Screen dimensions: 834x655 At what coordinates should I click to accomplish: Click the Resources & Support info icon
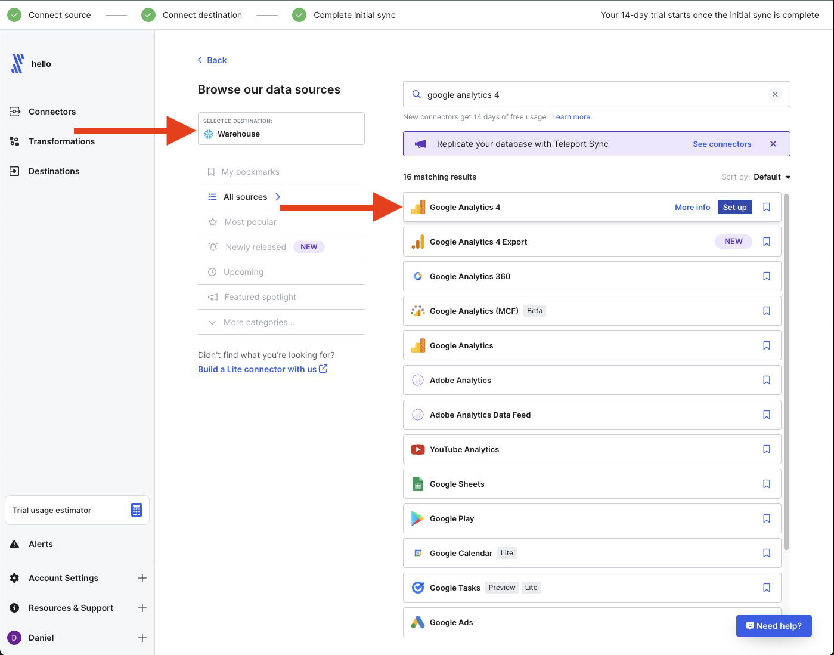tap(15, 608)
